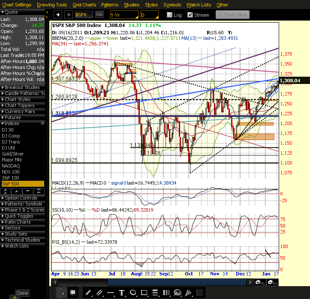The image size is (310, 299).
Task: Select the horizontal line tool
Action: coord(111,293)
